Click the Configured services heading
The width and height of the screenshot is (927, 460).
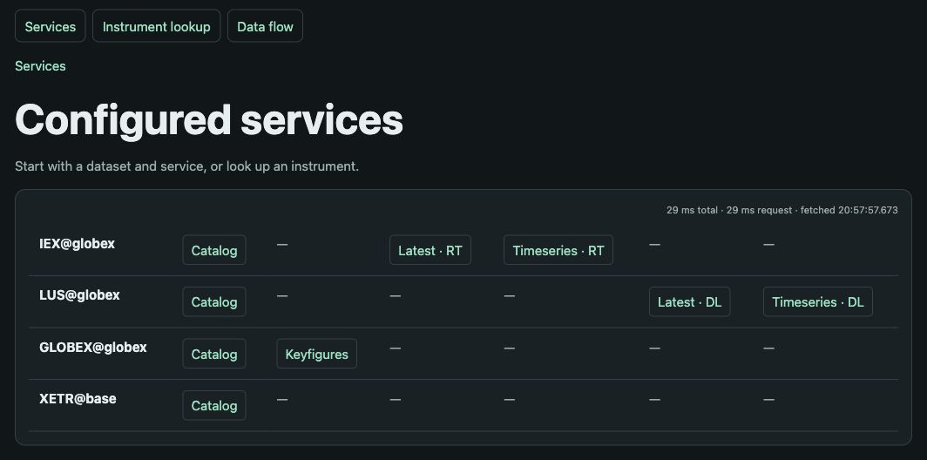209,120
